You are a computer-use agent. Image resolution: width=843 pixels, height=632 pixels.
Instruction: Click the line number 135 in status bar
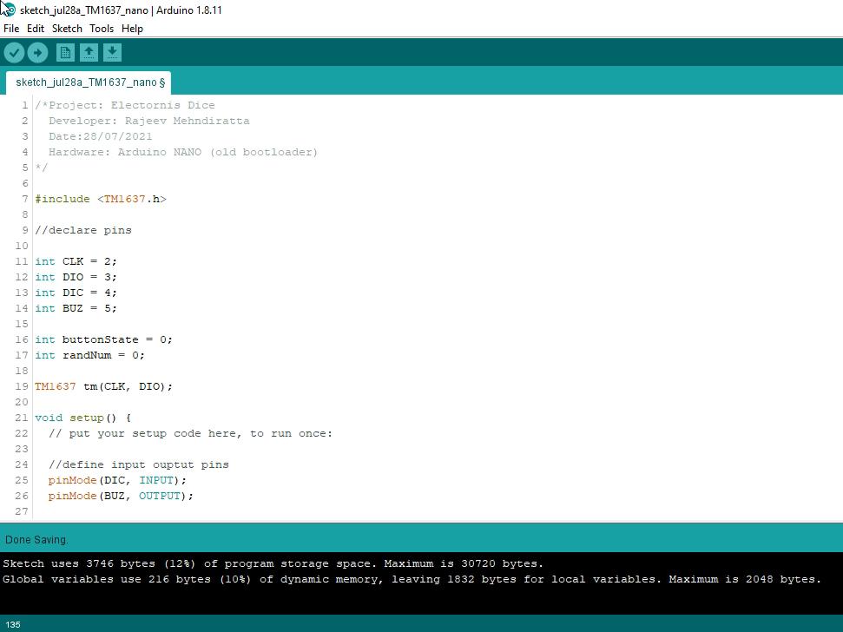coord(13,624)
